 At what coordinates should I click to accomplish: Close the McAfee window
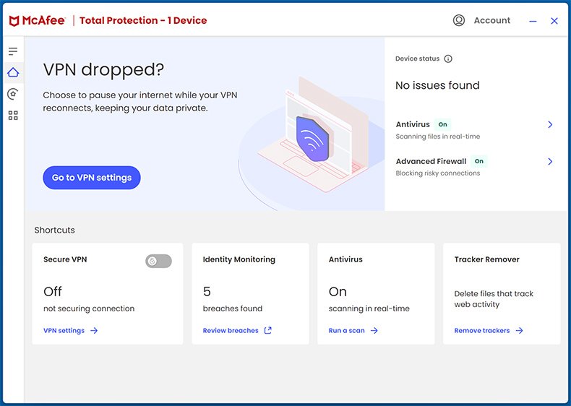(x=554, y=21)
